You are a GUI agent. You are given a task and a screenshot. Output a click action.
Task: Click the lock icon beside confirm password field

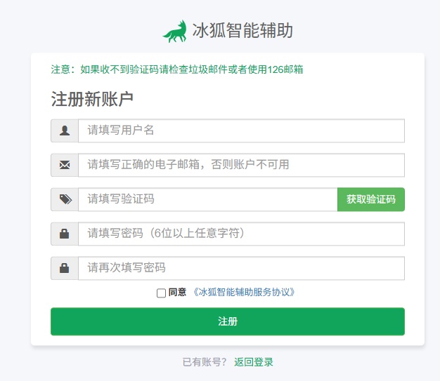coord(64,268)
